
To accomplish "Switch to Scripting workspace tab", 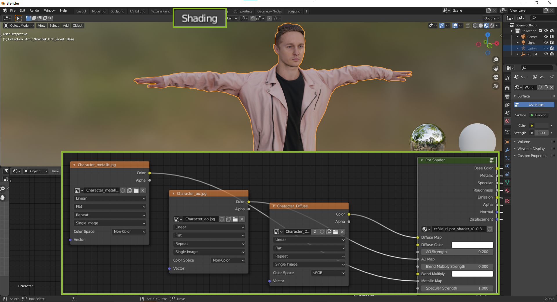I will point(294,11).
